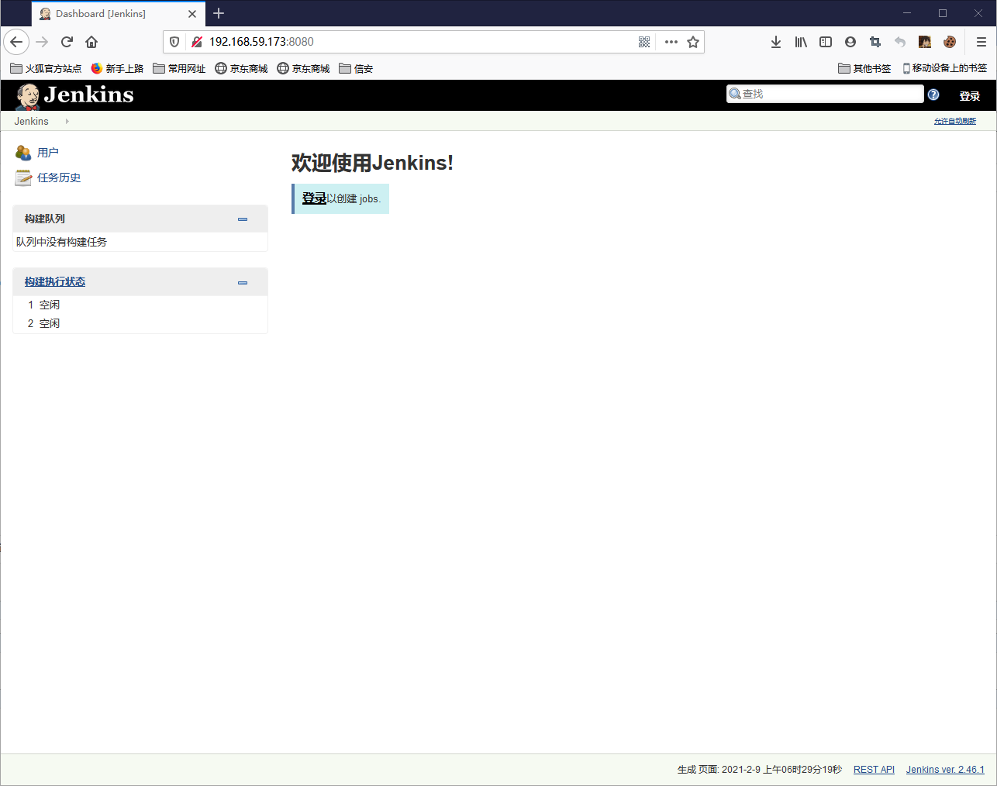The image size is (997, 786).
Task: Open the 信安 bookmark folder
Action: tap(356, 68)
